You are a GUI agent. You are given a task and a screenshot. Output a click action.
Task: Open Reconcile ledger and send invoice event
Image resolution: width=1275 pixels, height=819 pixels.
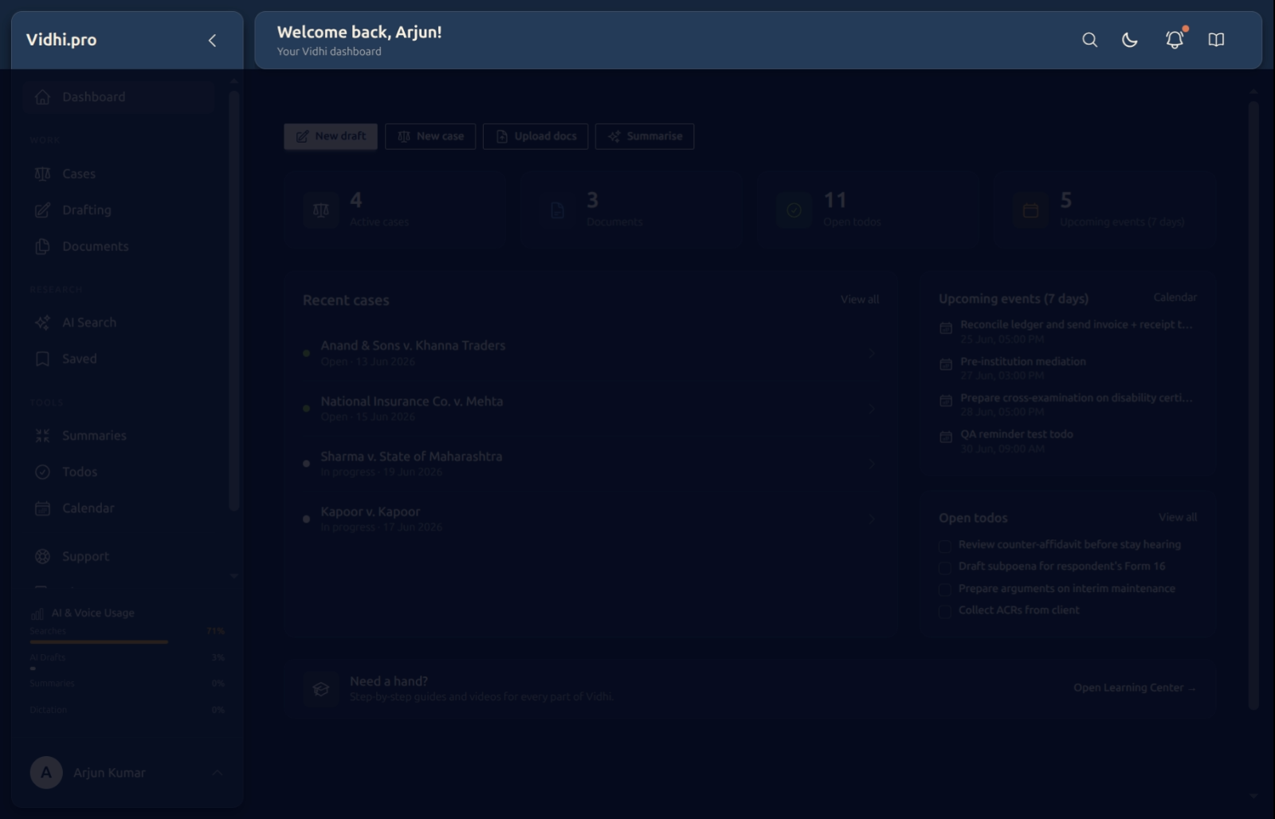pyautogui.click(x=1068, y=331)
